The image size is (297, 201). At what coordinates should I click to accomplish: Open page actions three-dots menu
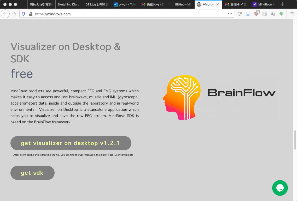pos(230,14)
